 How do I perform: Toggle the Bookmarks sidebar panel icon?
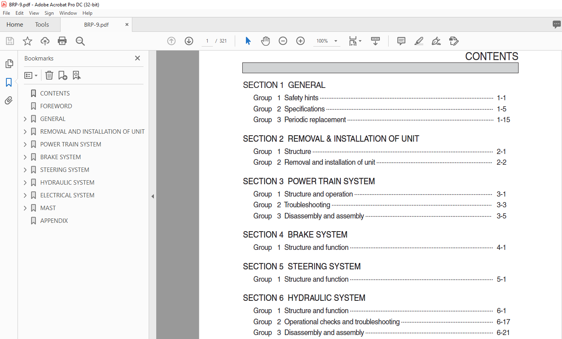(x=9, y=82)
